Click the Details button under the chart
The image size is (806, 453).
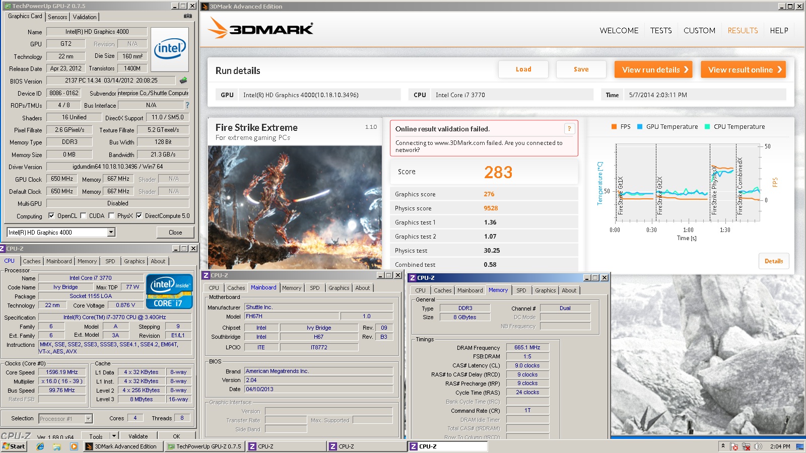pos(774,261)
